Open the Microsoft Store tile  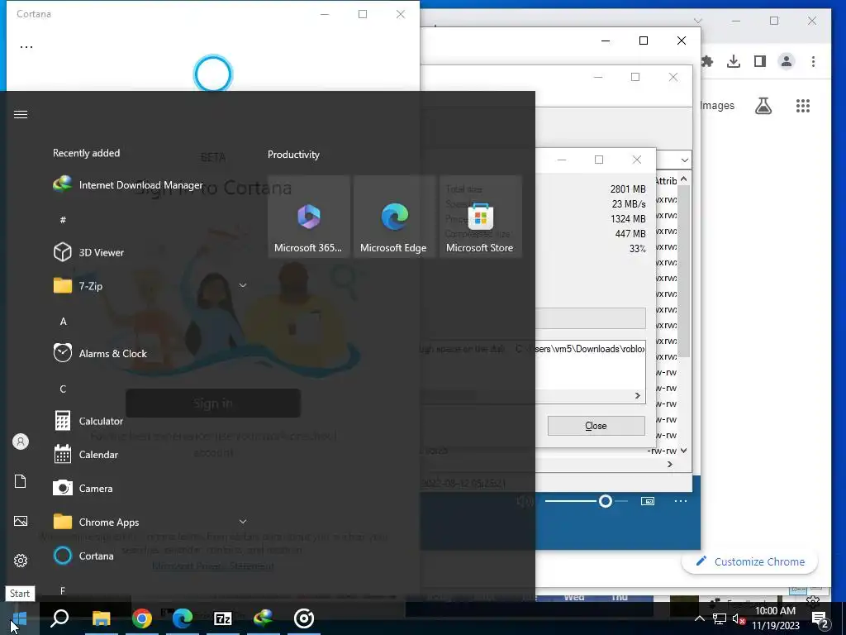[480, 217]
